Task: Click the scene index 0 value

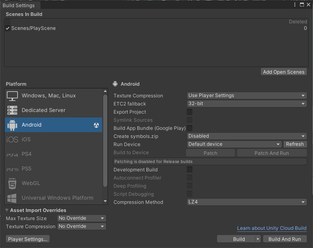Action: 305,28
